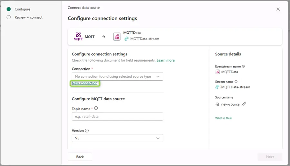290x166 pixels.
Task: Focus the Topic name input field
Action: [x=117, y=117]
